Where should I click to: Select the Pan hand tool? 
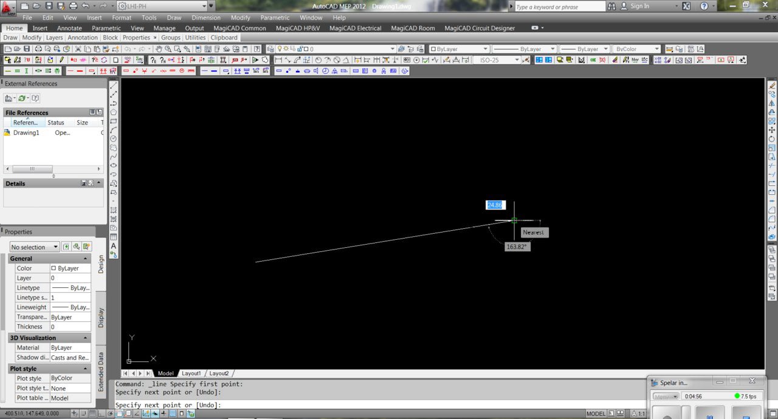[159, 49]
